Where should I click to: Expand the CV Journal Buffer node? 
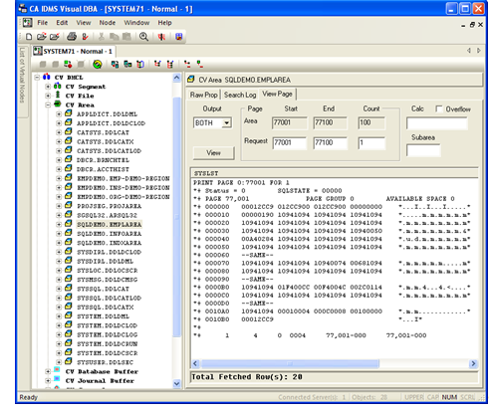point(48,381)
